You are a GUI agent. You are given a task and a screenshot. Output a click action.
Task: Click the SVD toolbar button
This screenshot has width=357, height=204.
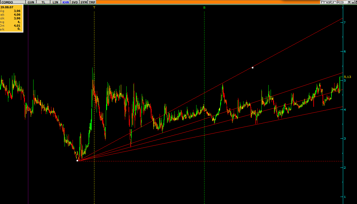click(x=75, y=2)
